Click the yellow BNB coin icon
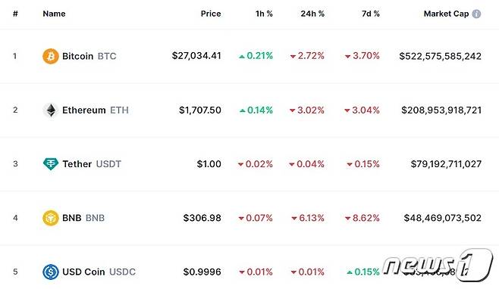Image resolution: width=499 pixels, height=289 pixels. [x=51, y=218]
